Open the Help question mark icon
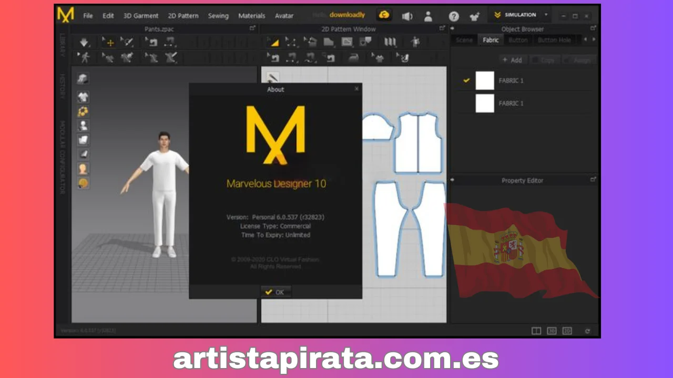This screenshot has width=673, height=378. tap(454, 17)
